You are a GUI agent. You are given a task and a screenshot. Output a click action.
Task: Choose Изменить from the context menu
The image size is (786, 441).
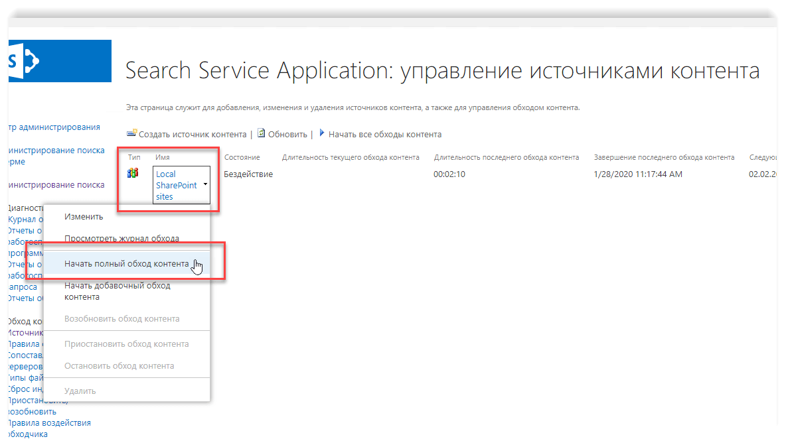pyautogui.click(x=84, y=217)
